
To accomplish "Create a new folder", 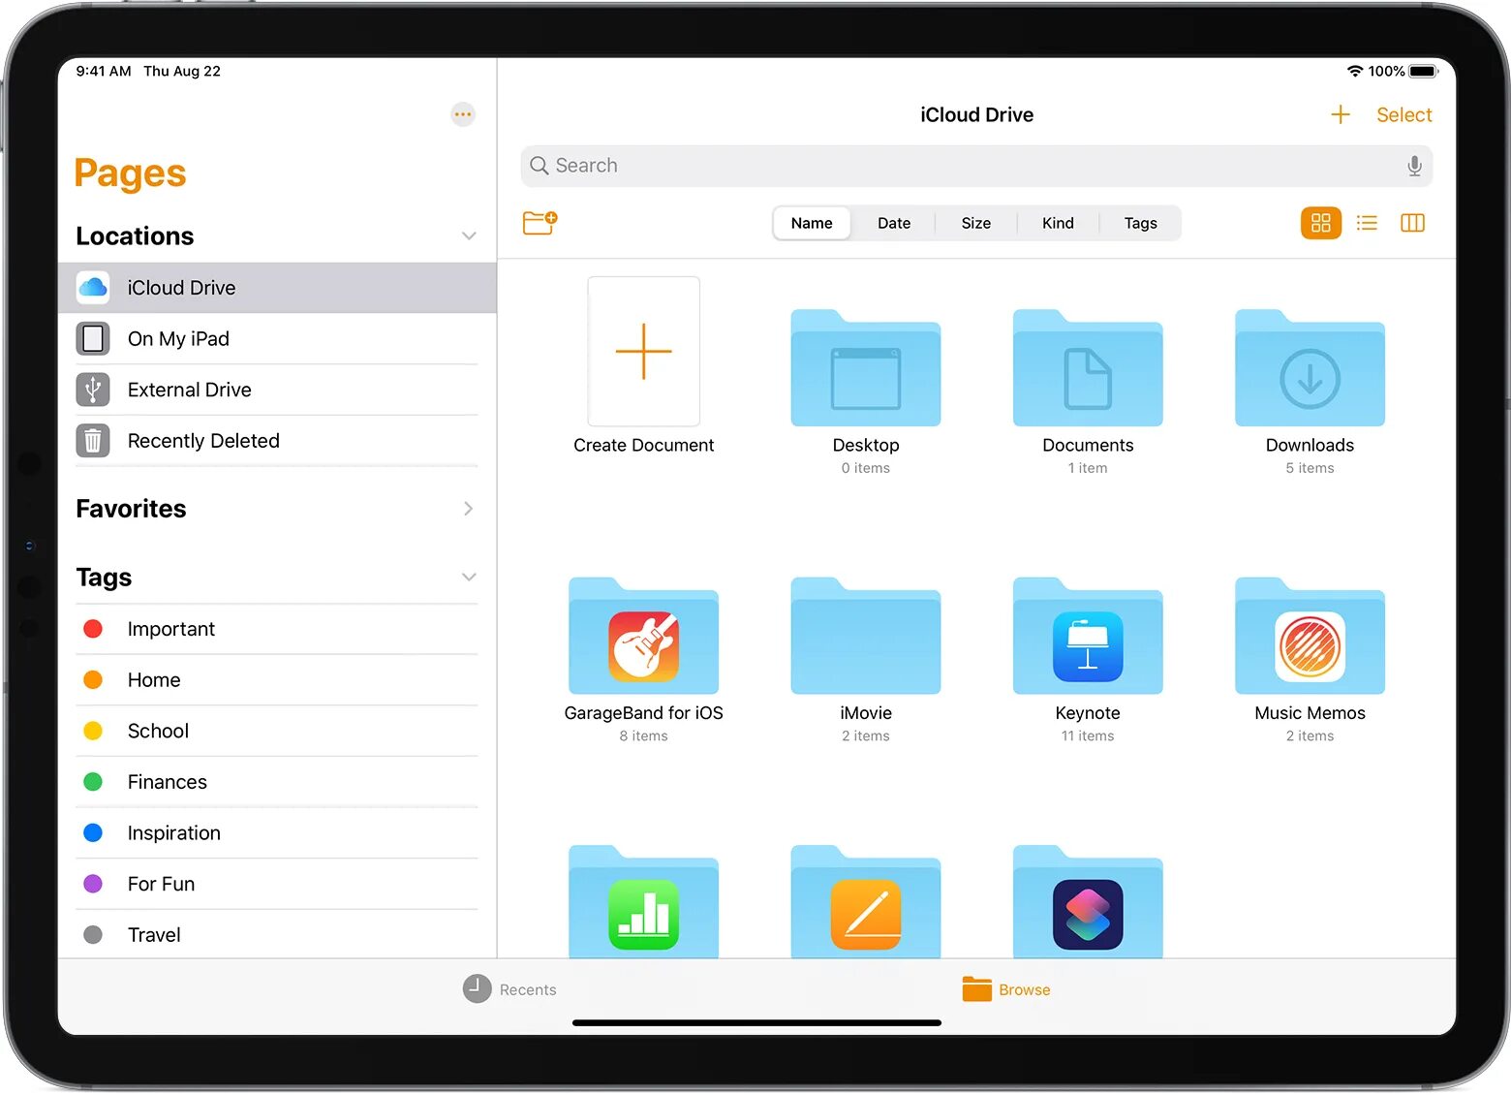I will [540, 223].
